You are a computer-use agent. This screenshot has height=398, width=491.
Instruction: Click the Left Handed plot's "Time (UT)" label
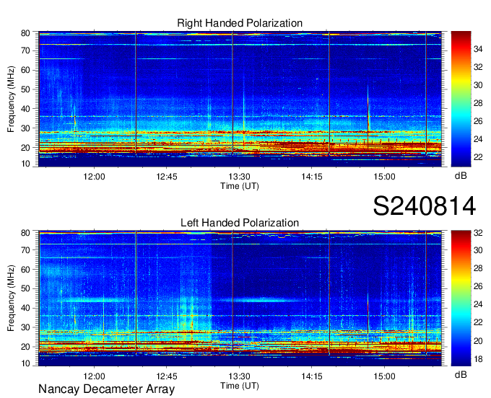240,386
